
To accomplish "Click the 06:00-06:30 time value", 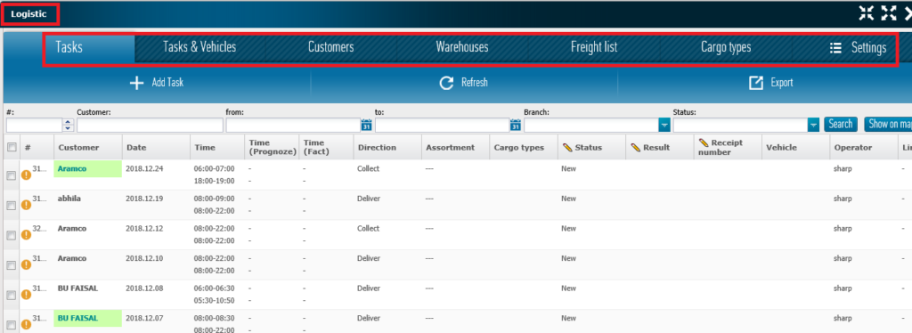I will point(214,288).
